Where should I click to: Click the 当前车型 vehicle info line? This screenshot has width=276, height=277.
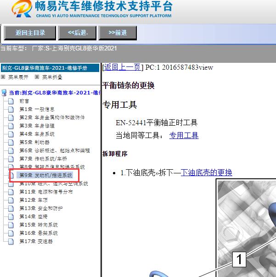[59, 48]
